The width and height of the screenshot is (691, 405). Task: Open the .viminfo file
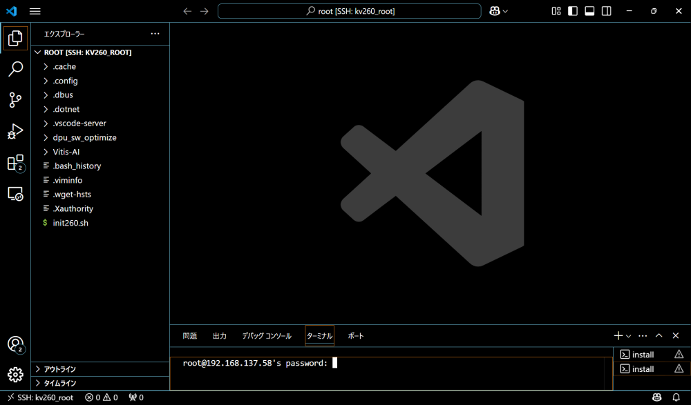100,181
